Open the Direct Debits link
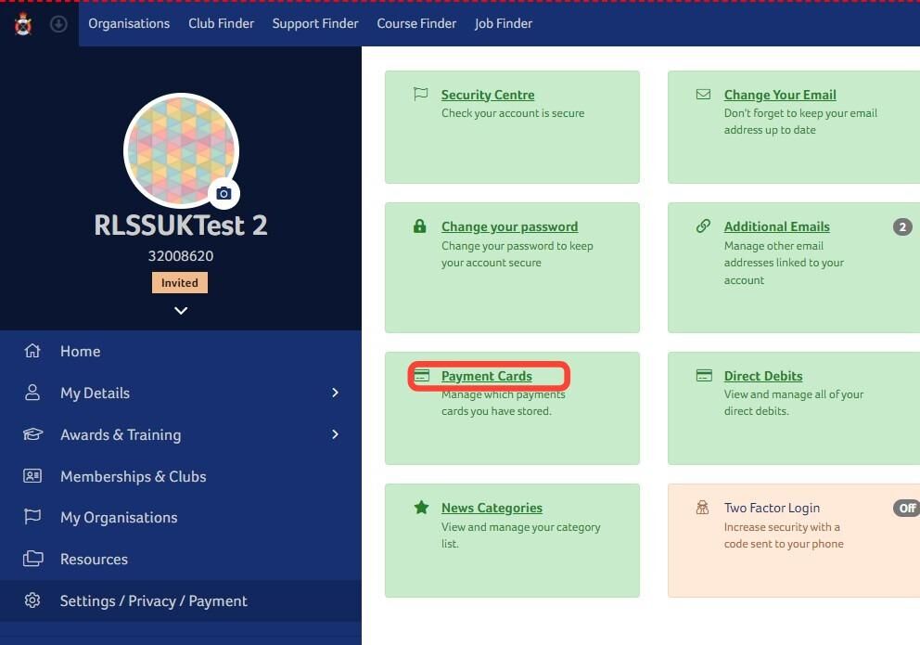This screenshot has height=645, width=920. point(762,376)
